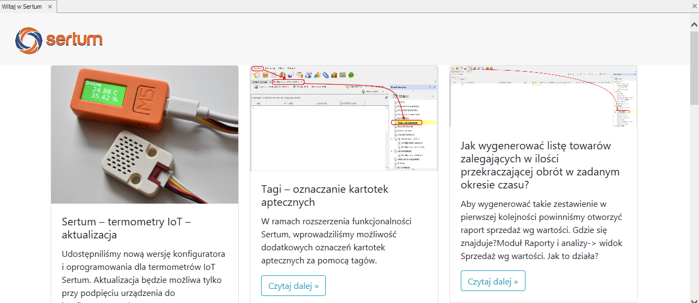Click the orange sertum wordmark in header
Image resolution: width=699 pixels, height=303 pixels.
coord(74,40)
